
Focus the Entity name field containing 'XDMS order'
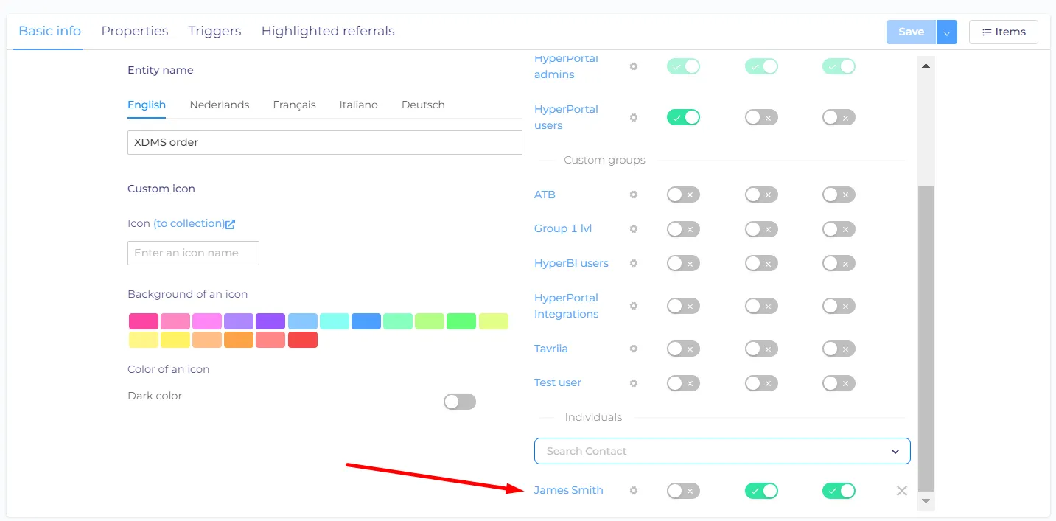pos(325,142)
